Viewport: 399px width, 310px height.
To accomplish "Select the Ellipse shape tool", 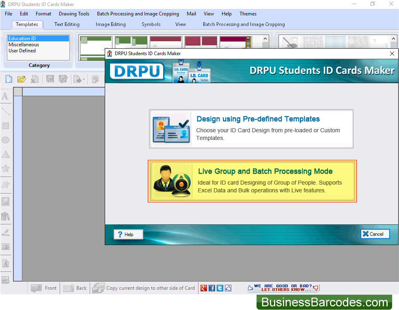I will 6,140.
